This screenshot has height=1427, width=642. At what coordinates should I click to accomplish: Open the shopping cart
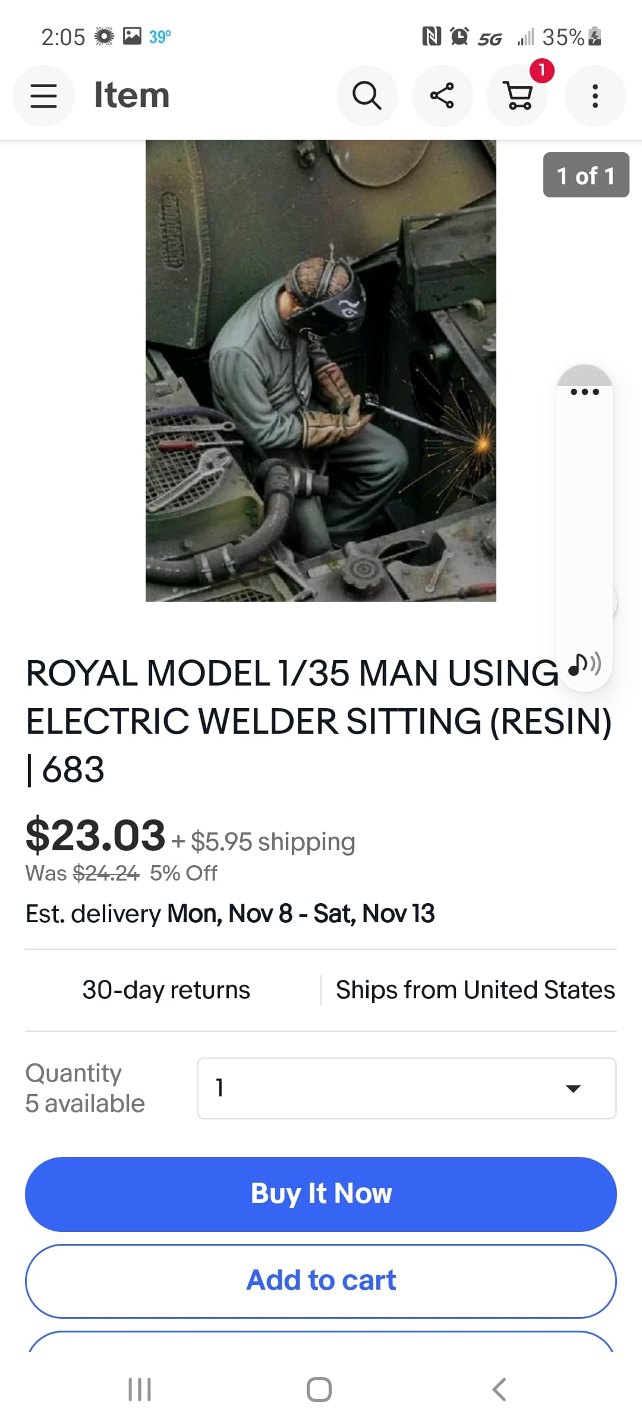(x=518, y=96)
